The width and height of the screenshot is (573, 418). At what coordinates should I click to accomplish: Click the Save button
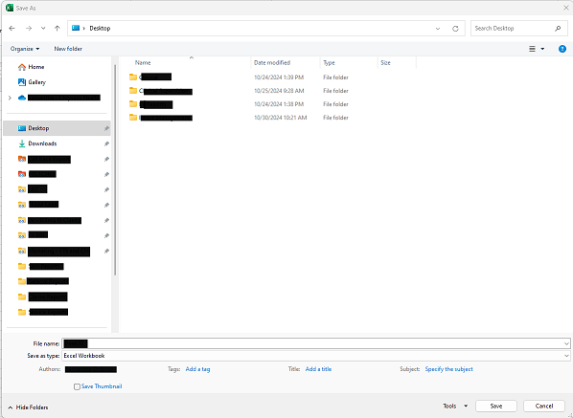[496, 406]
